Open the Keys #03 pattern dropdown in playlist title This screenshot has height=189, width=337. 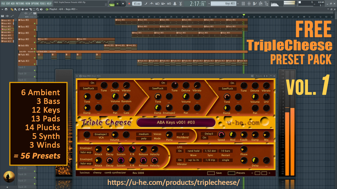coord(71,9)
